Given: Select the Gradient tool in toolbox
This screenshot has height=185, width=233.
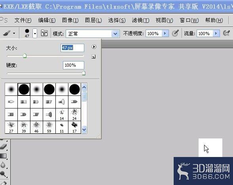Looking at the screenshot, I should 3,156.
